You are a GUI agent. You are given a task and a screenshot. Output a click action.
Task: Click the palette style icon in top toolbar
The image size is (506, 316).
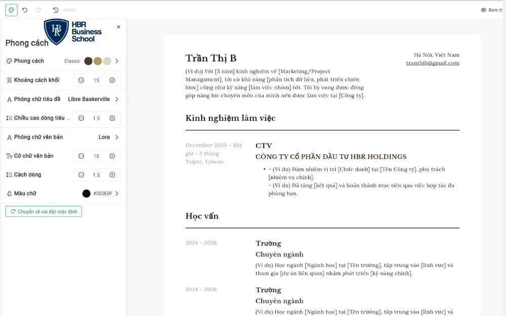pos(11,10)
